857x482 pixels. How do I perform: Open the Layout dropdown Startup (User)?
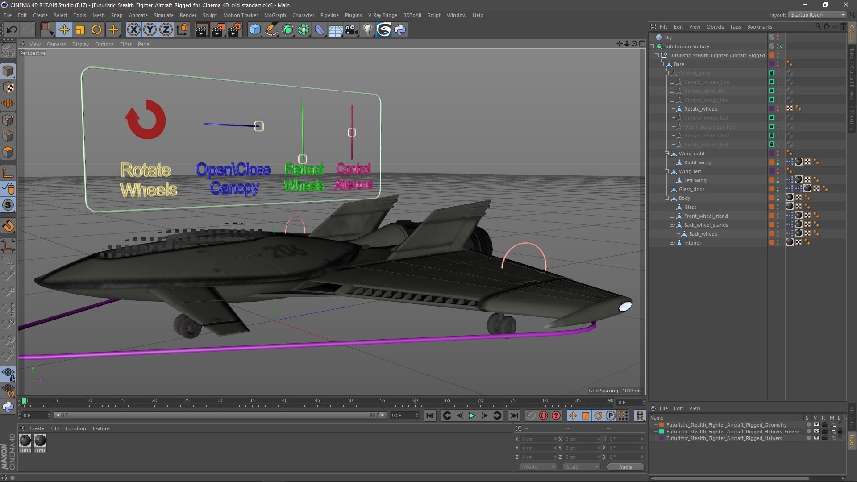817,15
